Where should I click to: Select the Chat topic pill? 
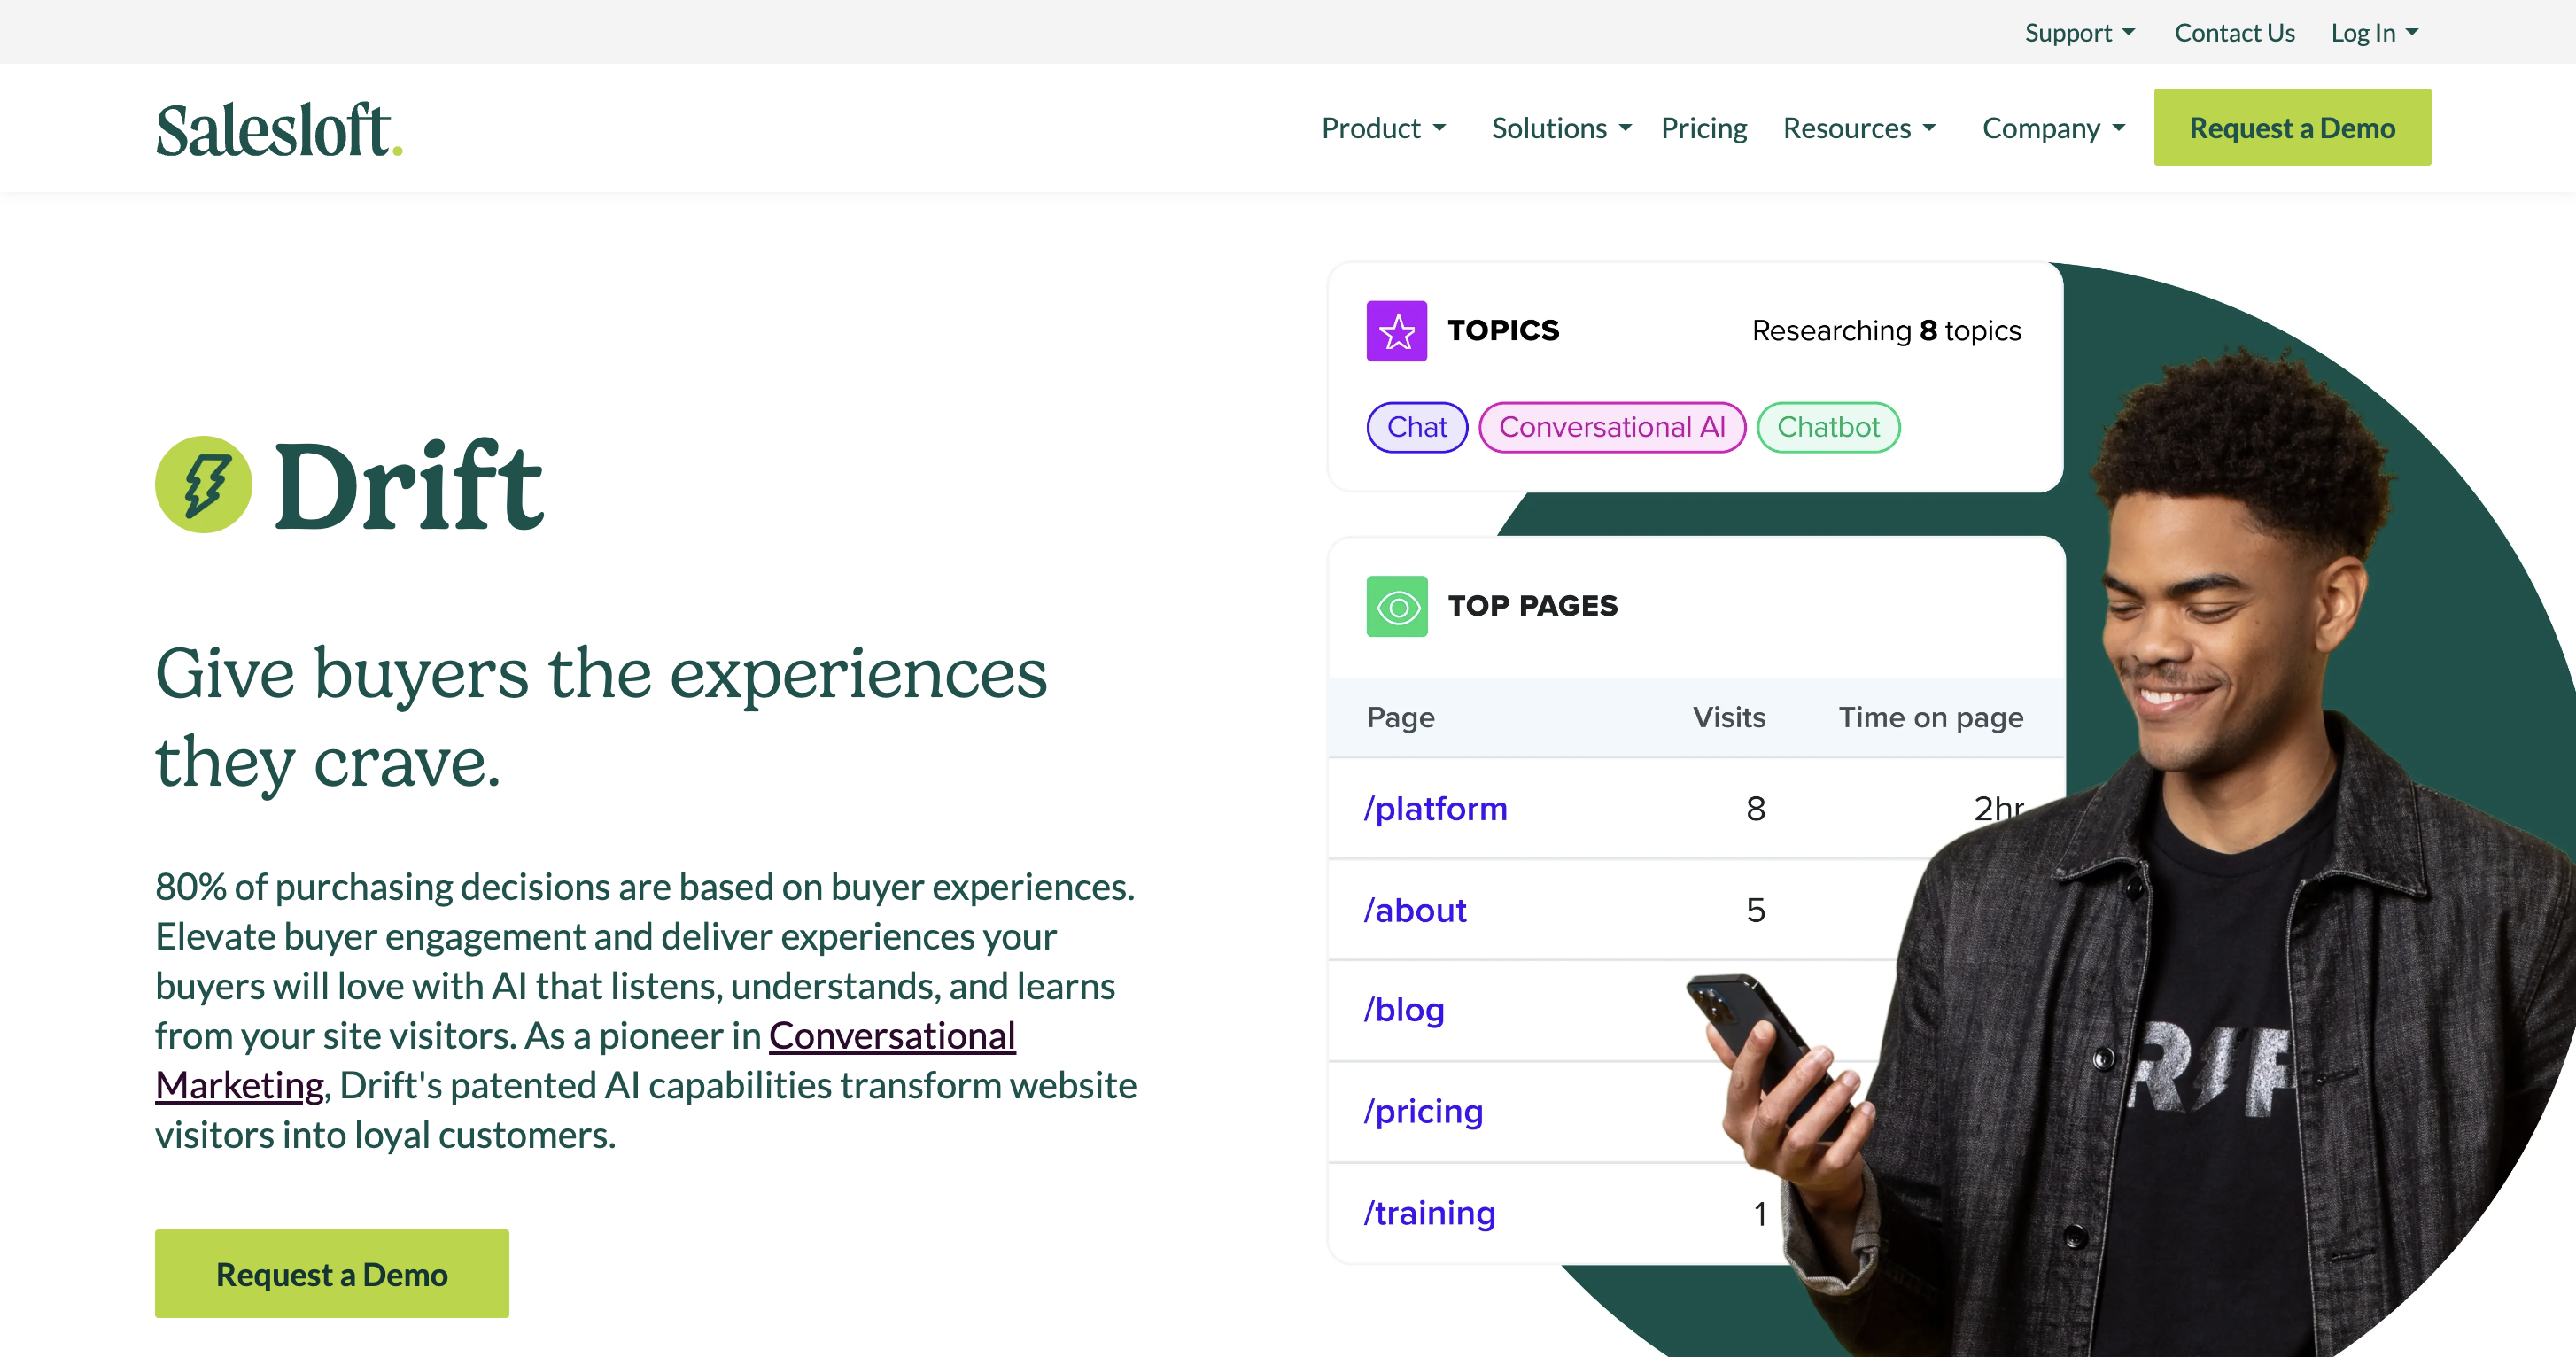pyautogui.click(x=1416, y=427)
